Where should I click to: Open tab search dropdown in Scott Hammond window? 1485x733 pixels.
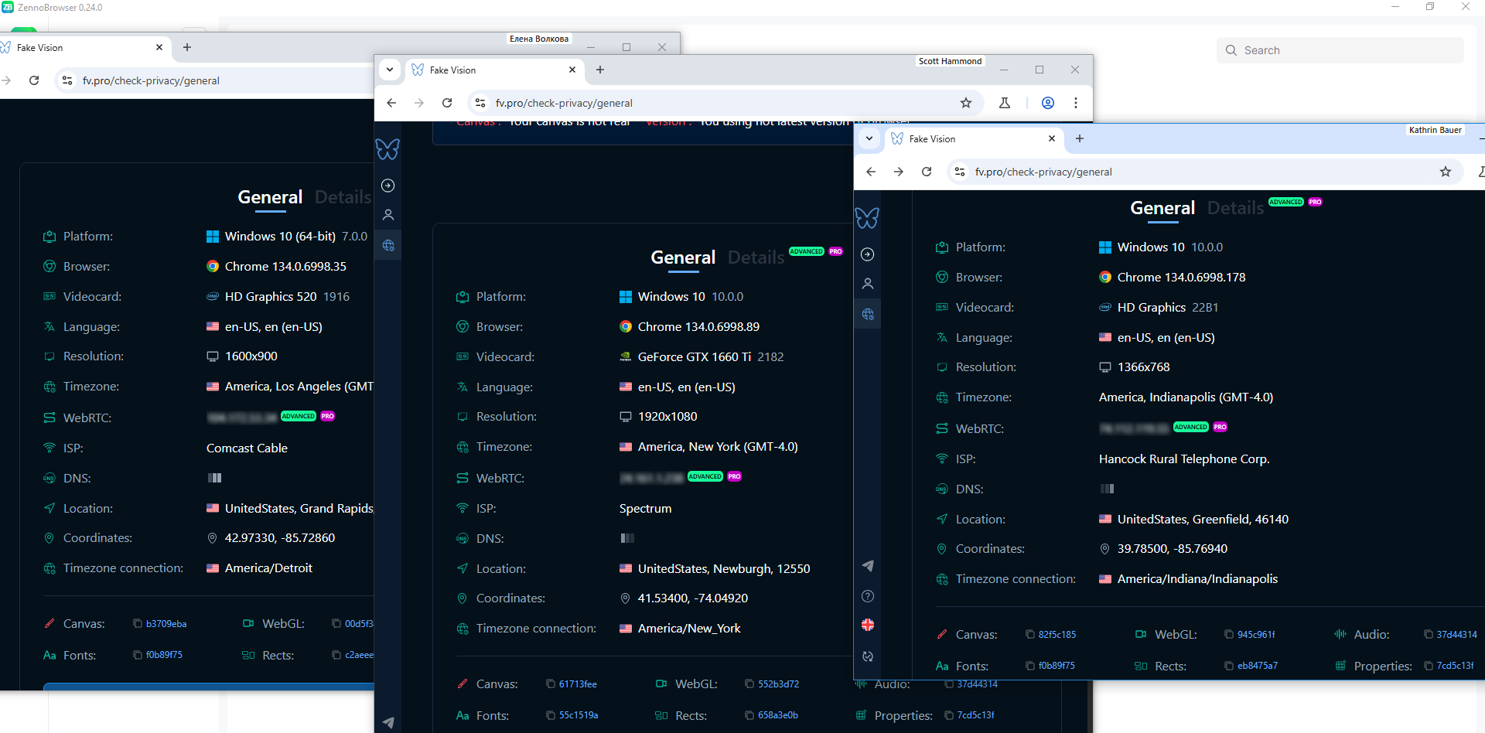[390, 70]
